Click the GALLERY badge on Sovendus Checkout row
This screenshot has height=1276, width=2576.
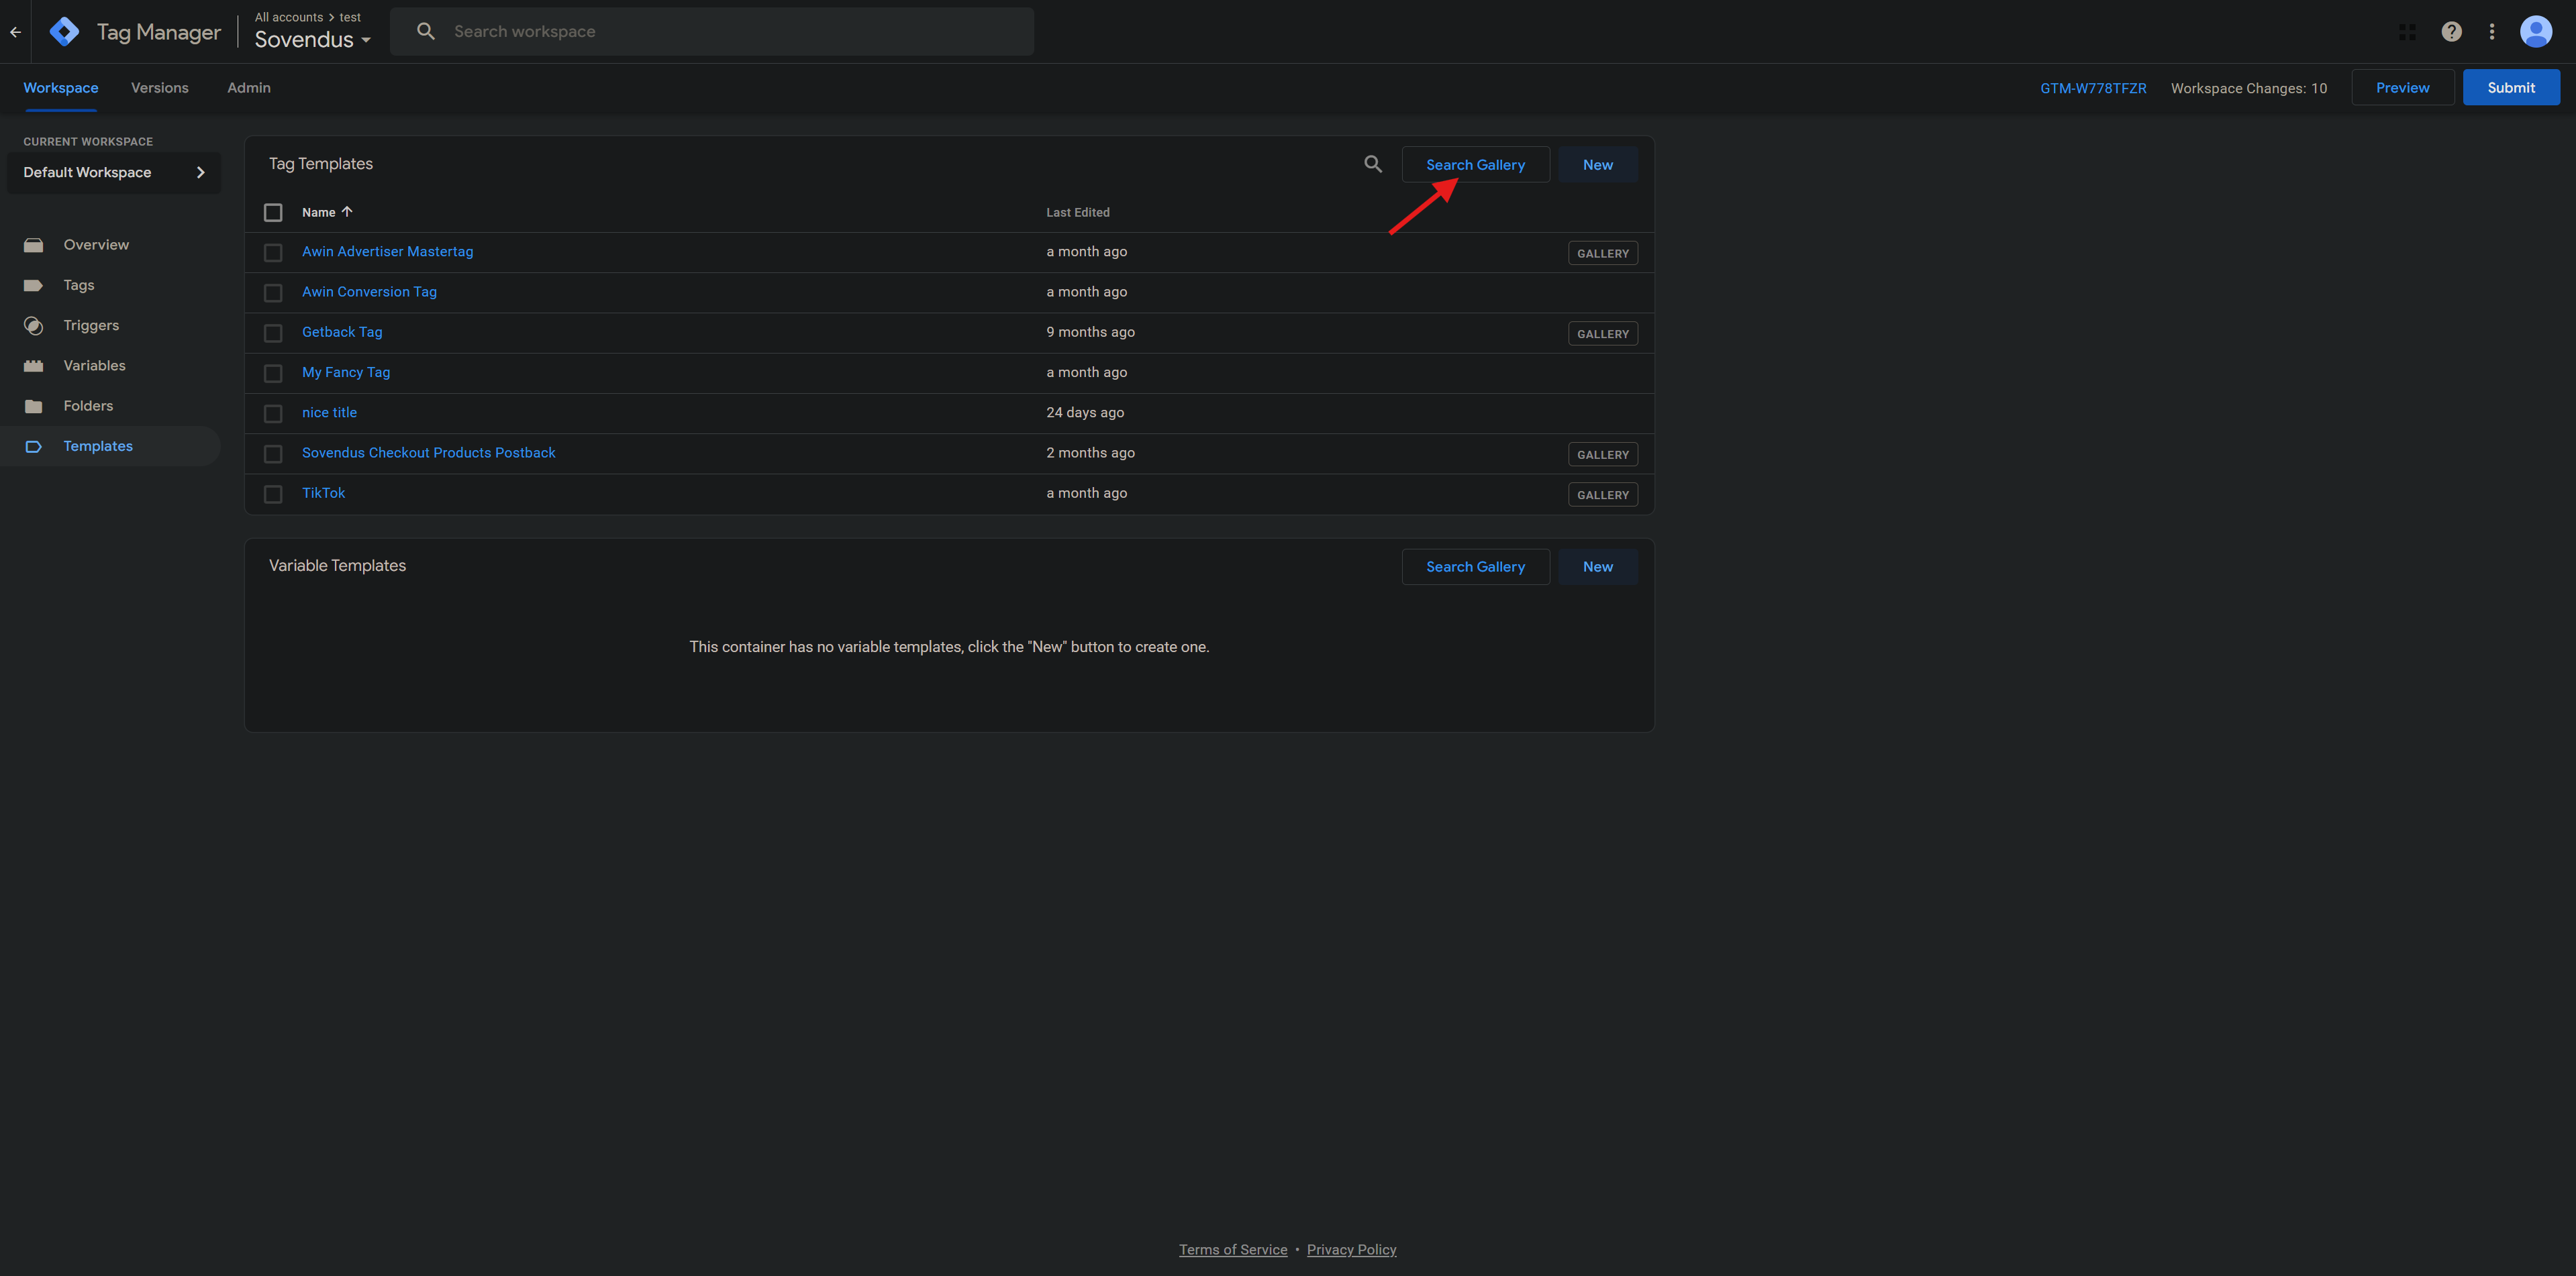click(x=1602, y=455)
